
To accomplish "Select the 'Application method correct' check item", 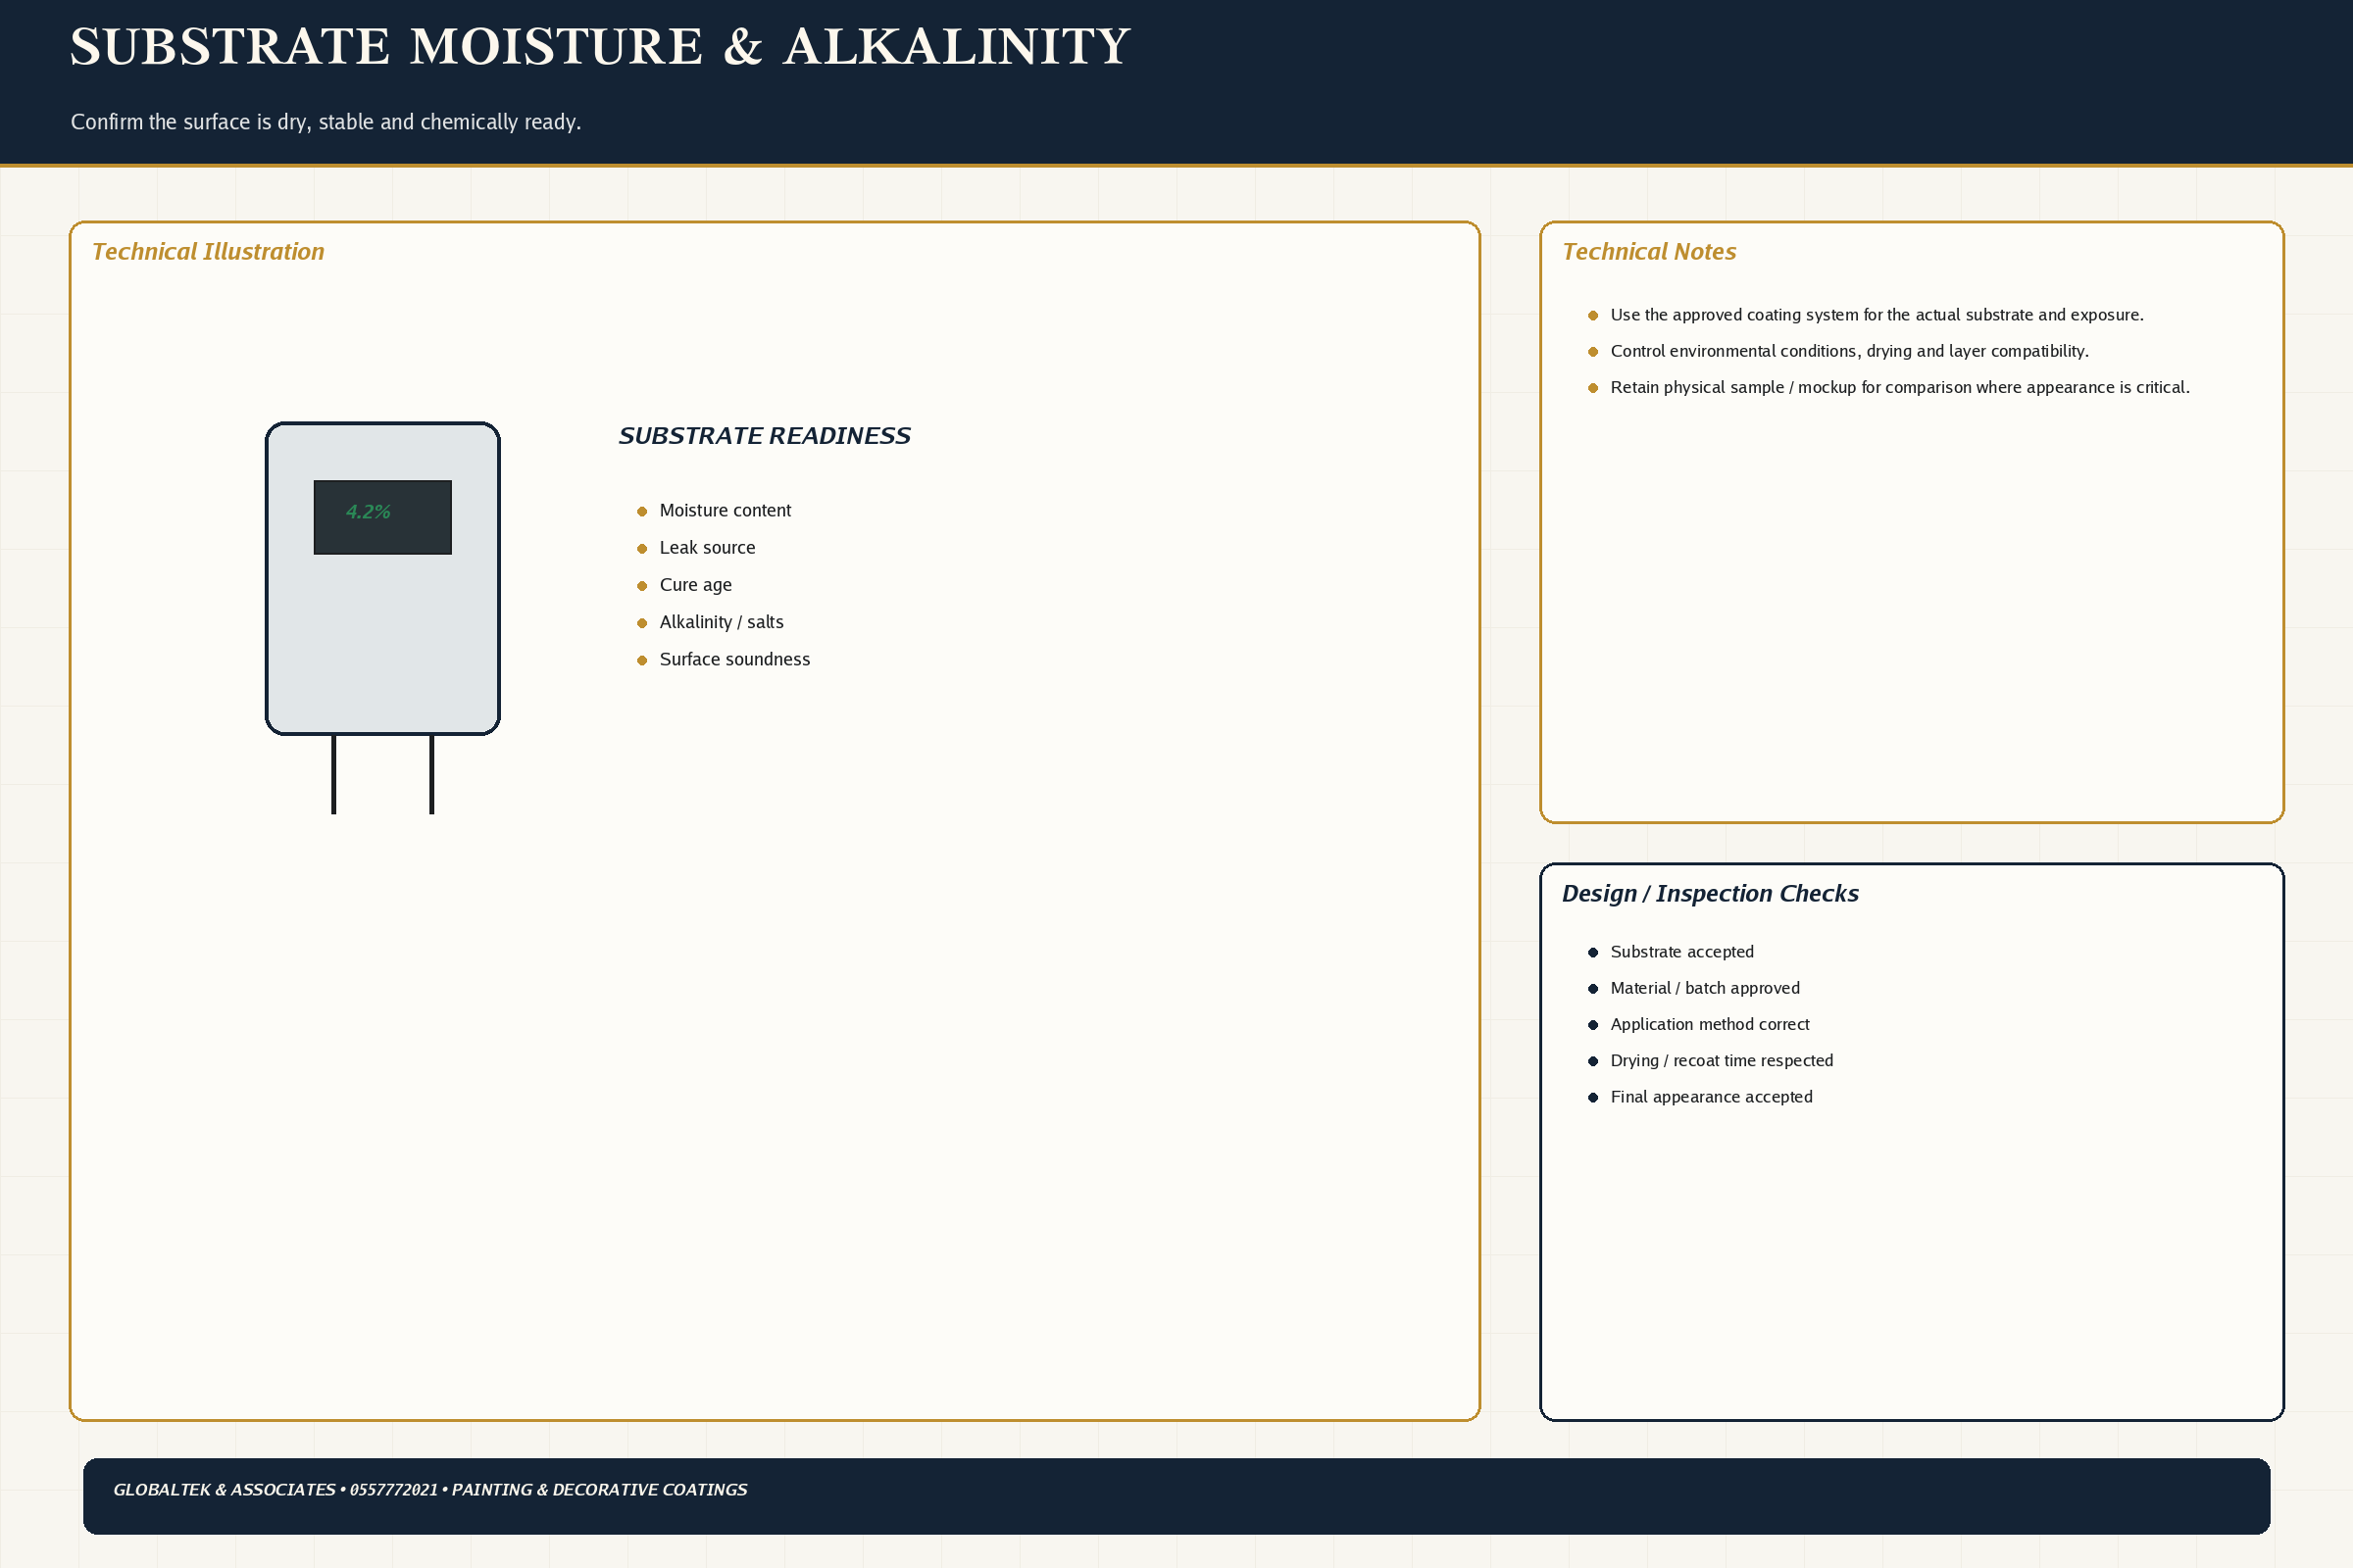I will [x=1699, y=1024].
